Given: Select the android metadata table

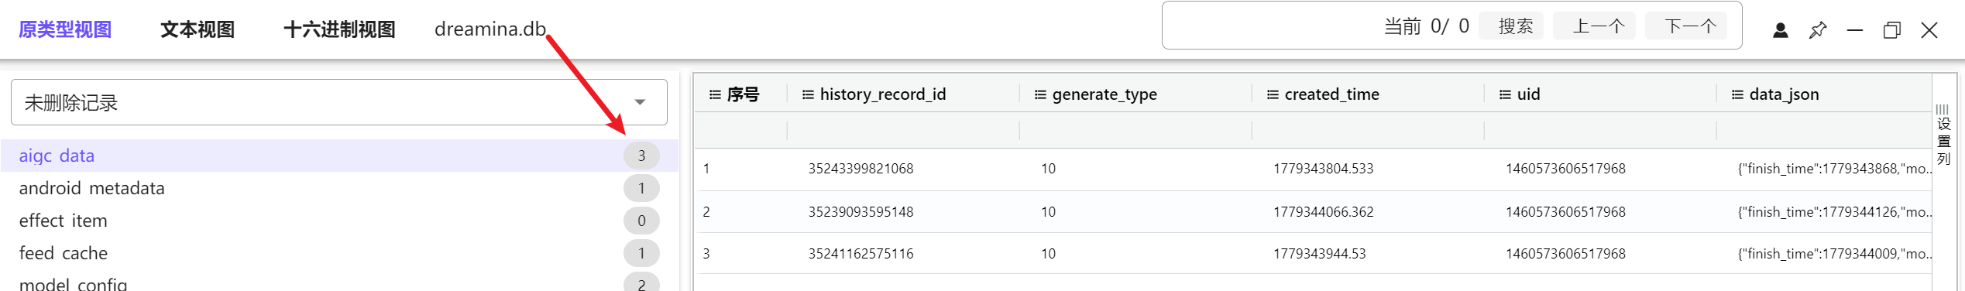Looking at the screenshot, I should (338, 188).
